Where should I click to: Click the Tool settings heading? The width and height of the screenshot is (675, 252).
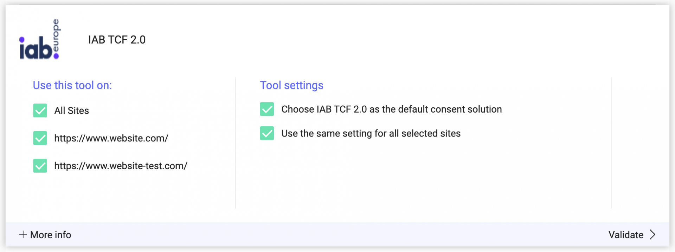[291, 85]
